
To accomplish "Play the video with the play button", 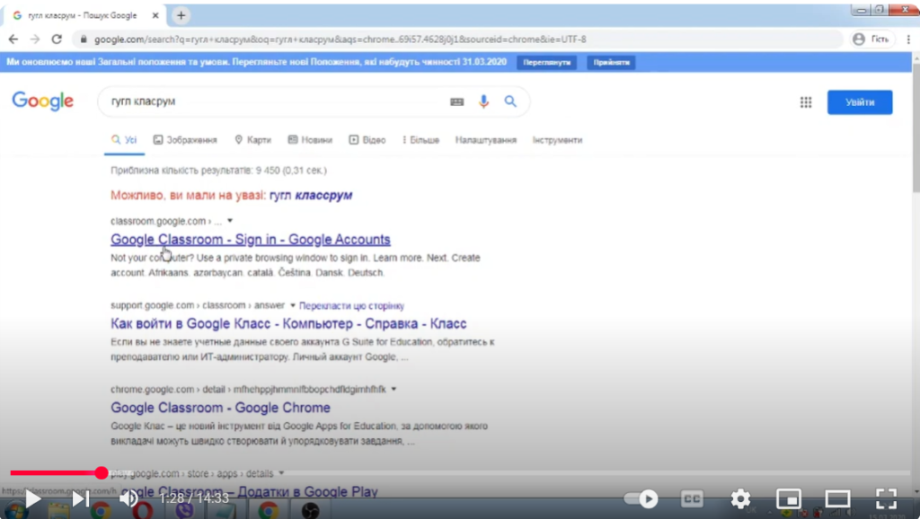I will [x=32, y=498].
